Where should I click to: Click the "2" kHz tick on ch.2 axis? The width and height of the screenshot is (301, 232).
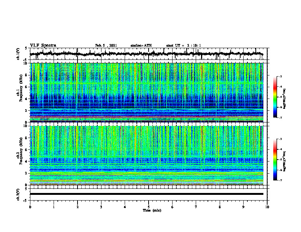click(27, 173)
